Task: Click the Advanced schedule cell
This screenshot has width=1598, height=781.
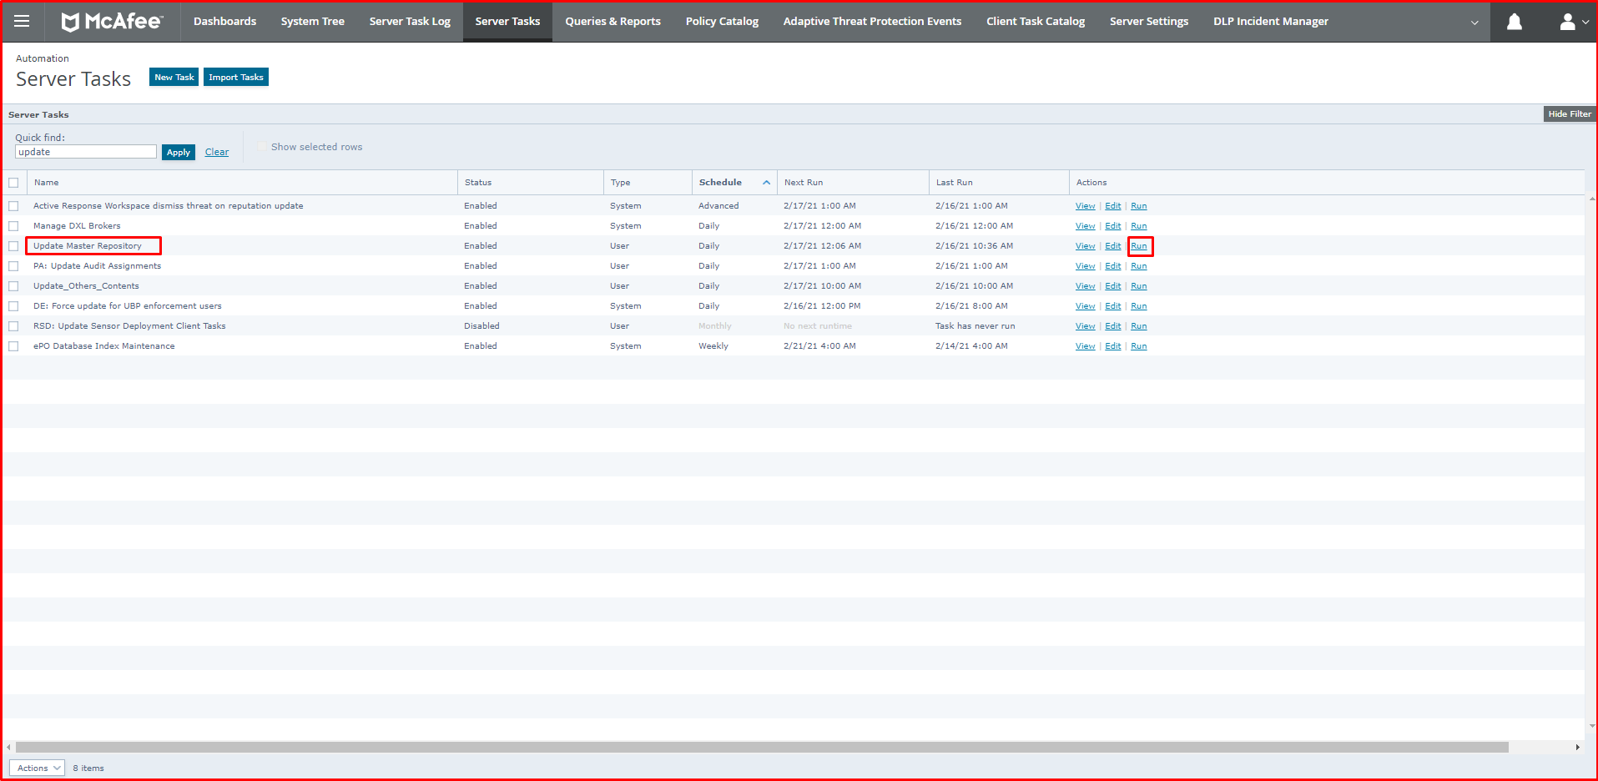Action: [718, 206]
